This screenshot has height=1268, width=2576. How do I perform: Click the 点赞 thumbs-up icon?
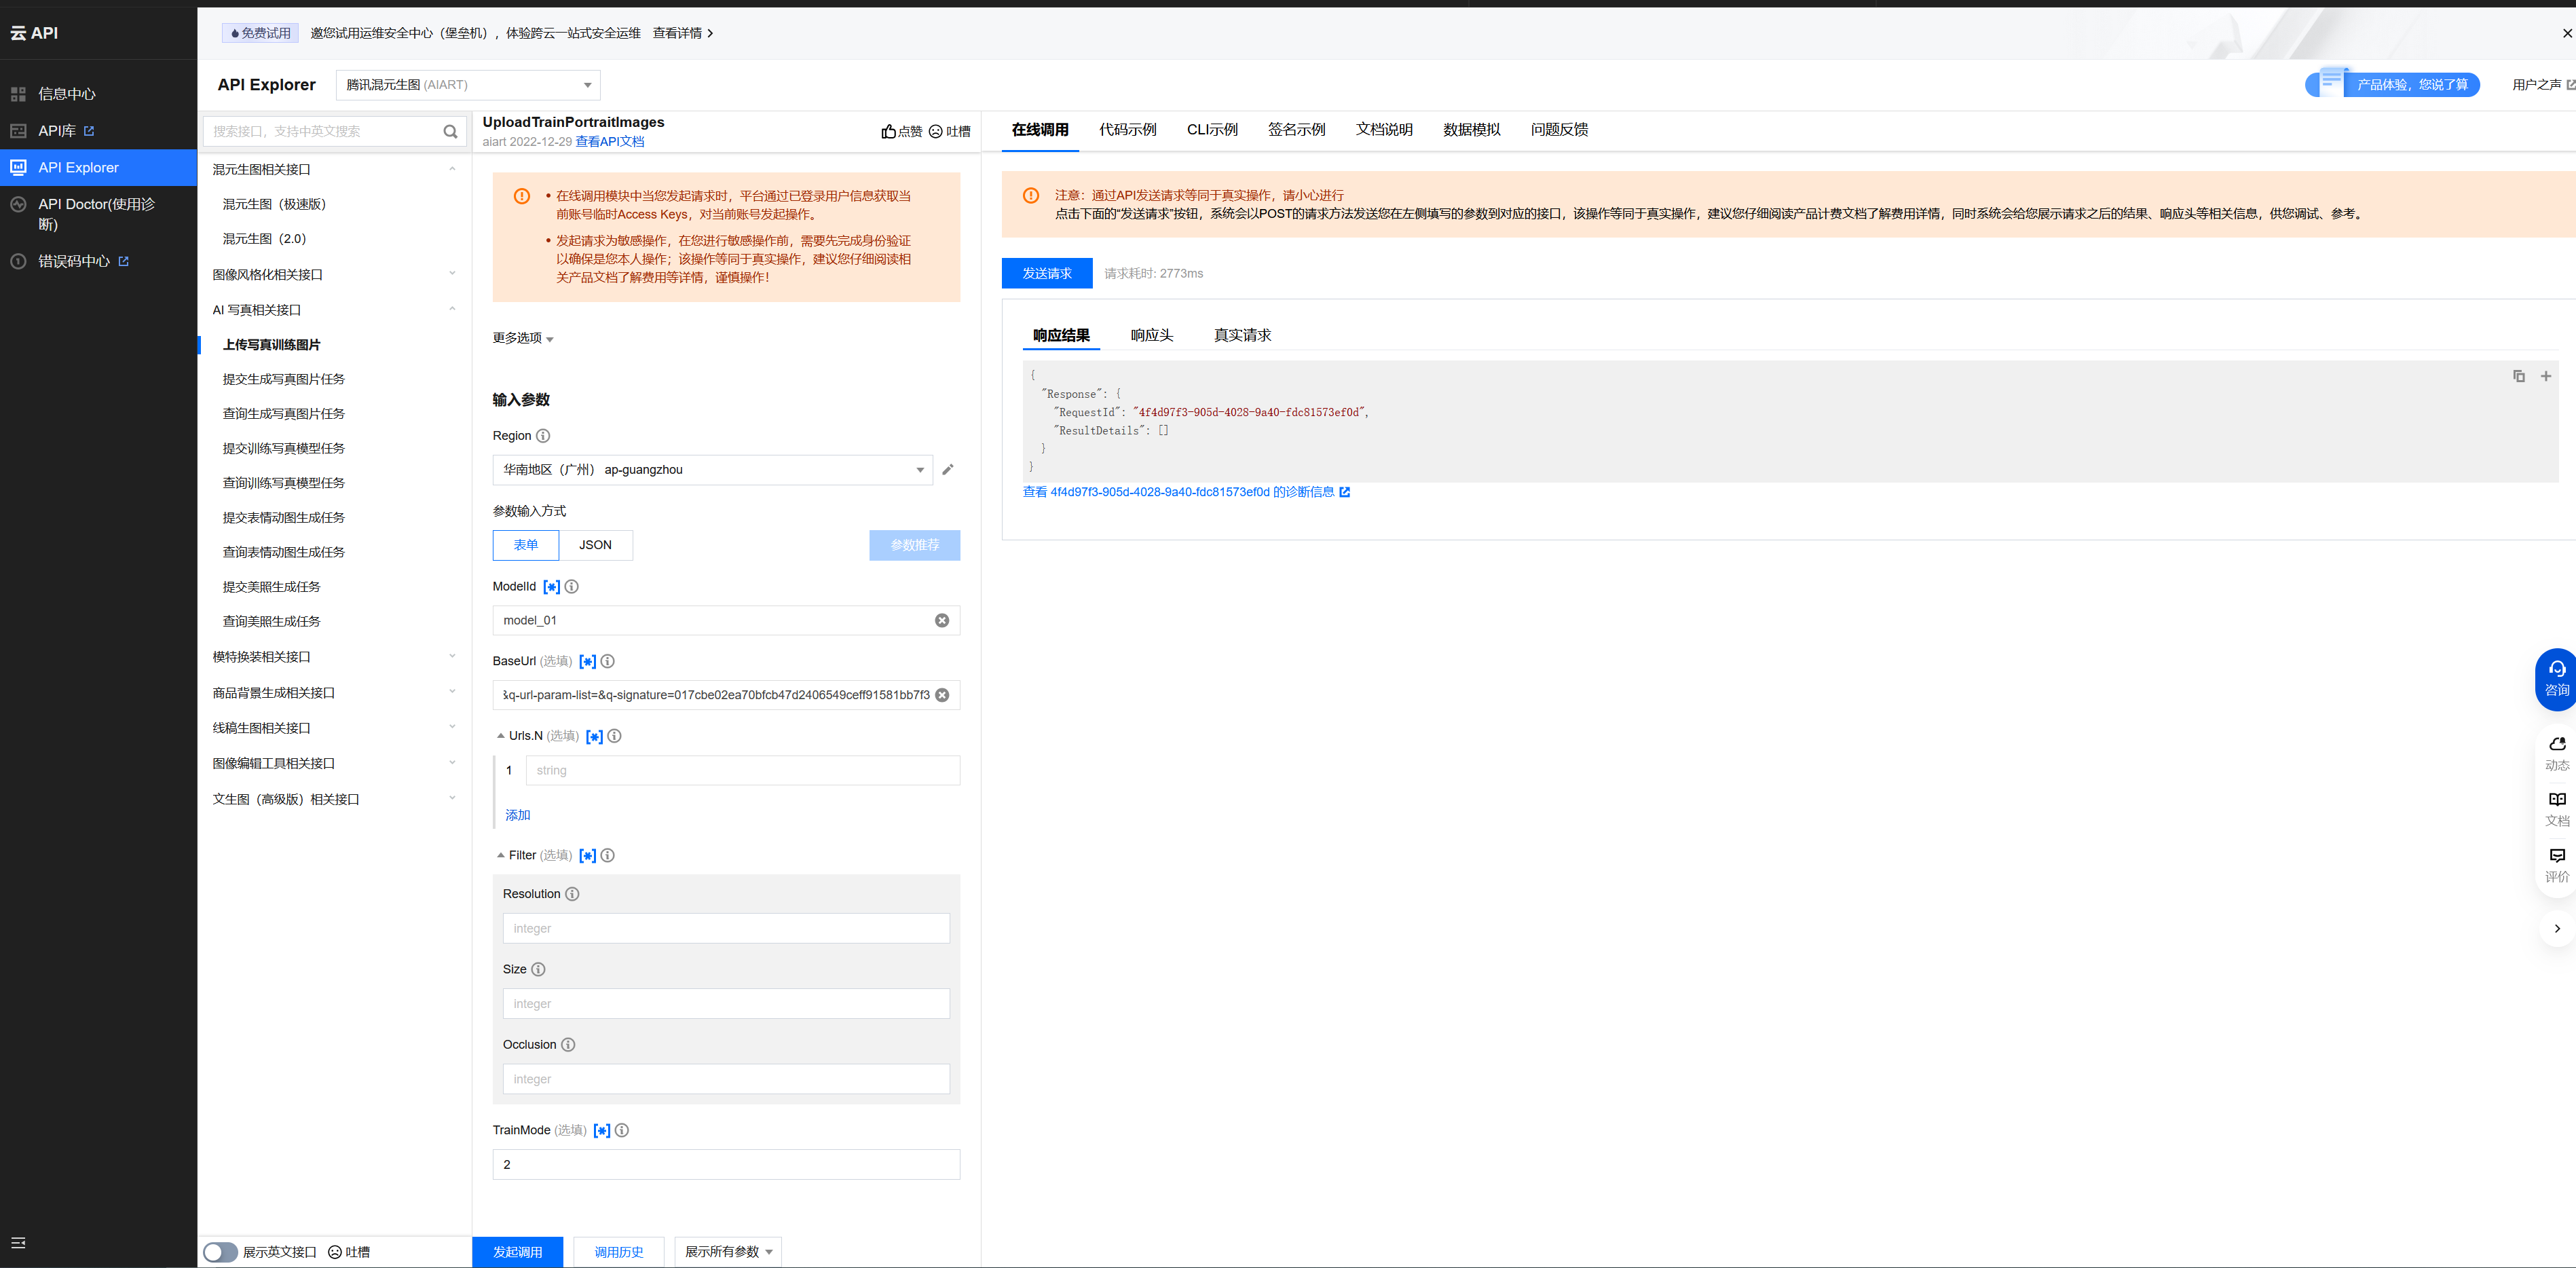tap(888, 131)
